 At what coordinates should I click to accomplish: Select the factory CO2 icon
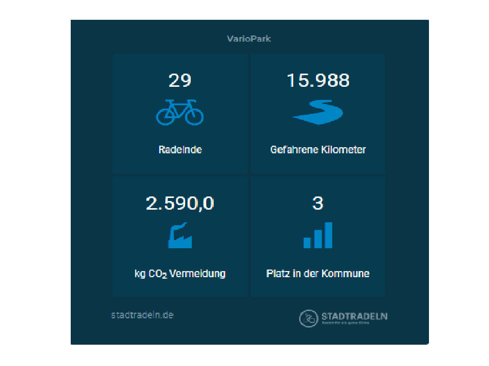[x=180, y=236]
